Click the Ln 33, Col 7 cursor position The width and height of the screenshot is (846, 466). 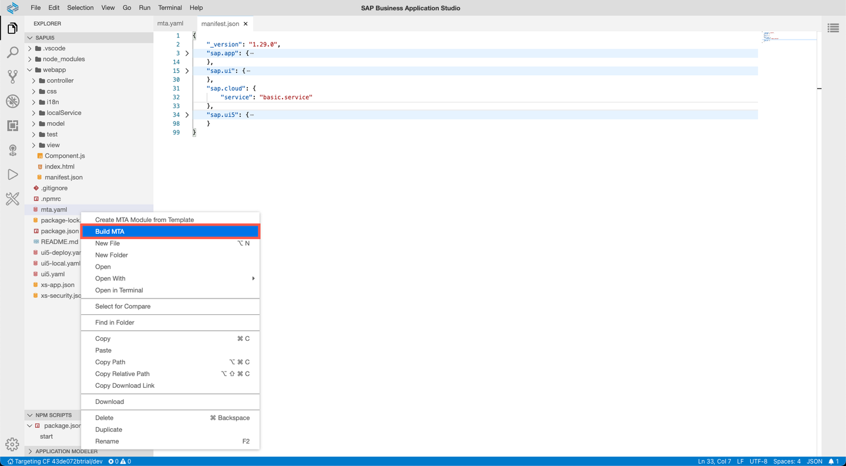click(x=714, y=461)
